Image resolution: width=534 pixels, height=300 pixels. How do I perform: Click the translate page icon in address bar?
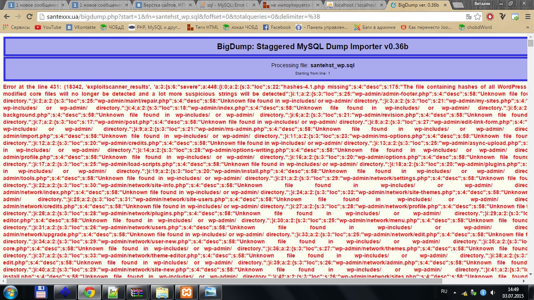click(x=469, y=17)
